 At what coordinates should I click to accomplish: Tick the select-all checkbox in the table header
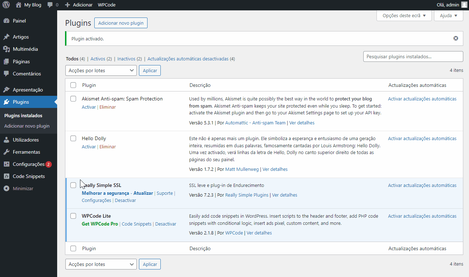(x=73, y=85)
